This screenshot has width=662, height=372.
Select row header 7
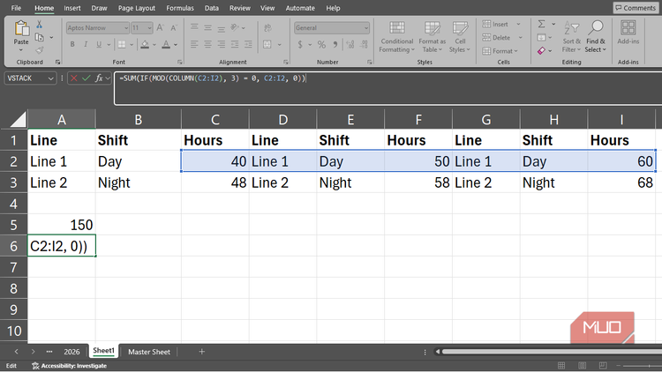(13, 267)
